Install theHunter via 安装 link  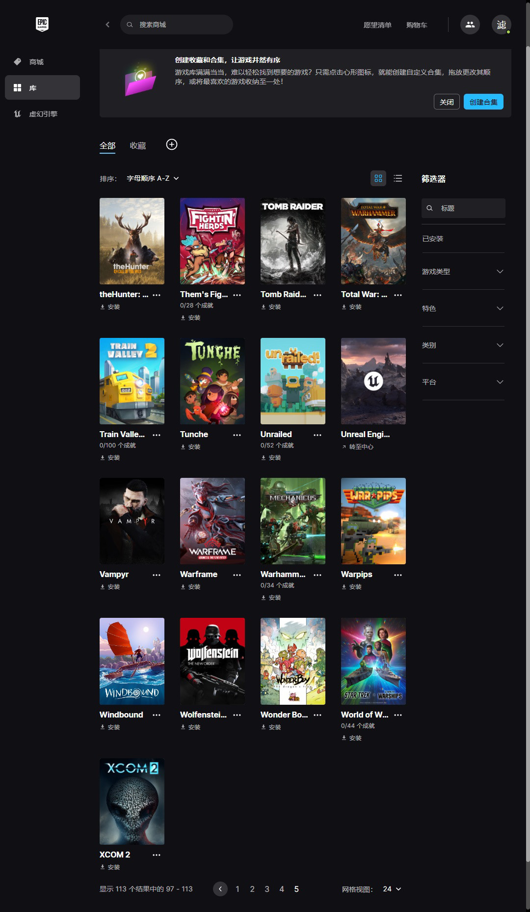(110, 307)
